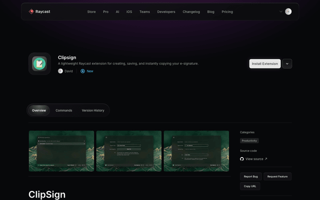This screenshot has height=200, width=320.
Task: Go to the Store page
Action: pyautogui.click(x=91, y=12)
